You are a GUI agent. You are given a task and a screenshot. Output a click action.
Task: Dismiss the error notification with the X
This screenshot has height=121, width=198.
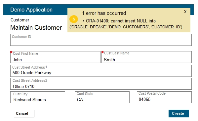point(185,12)
